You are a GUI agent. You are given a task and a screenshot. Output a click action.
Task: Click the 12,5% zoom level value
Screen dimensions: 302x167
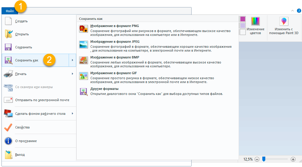248,159
